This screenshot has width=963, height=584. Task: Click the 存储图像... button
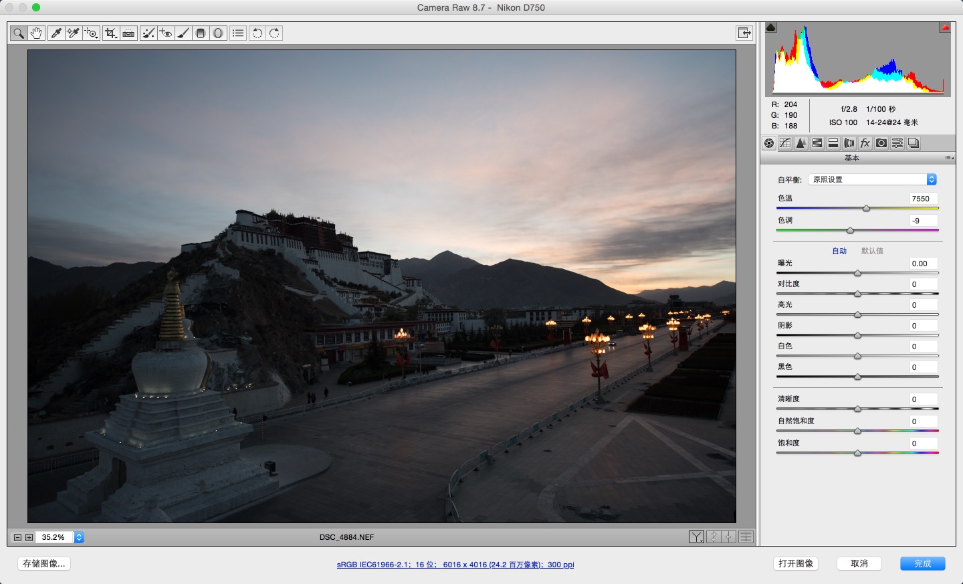point(44,564)
